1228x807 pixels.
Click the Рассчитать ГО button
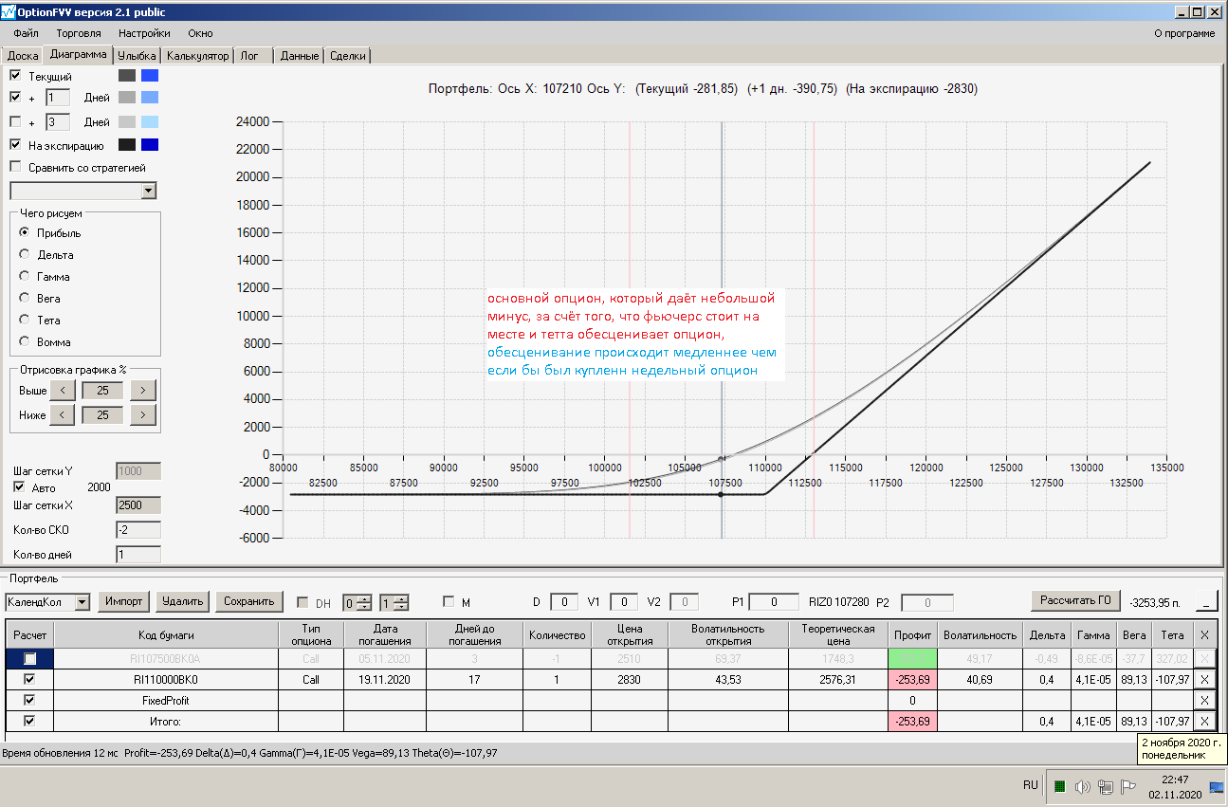coord(1076,600)
